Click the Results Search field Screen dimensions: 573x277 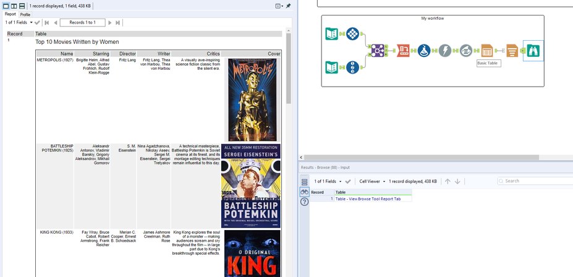[535, 181]
